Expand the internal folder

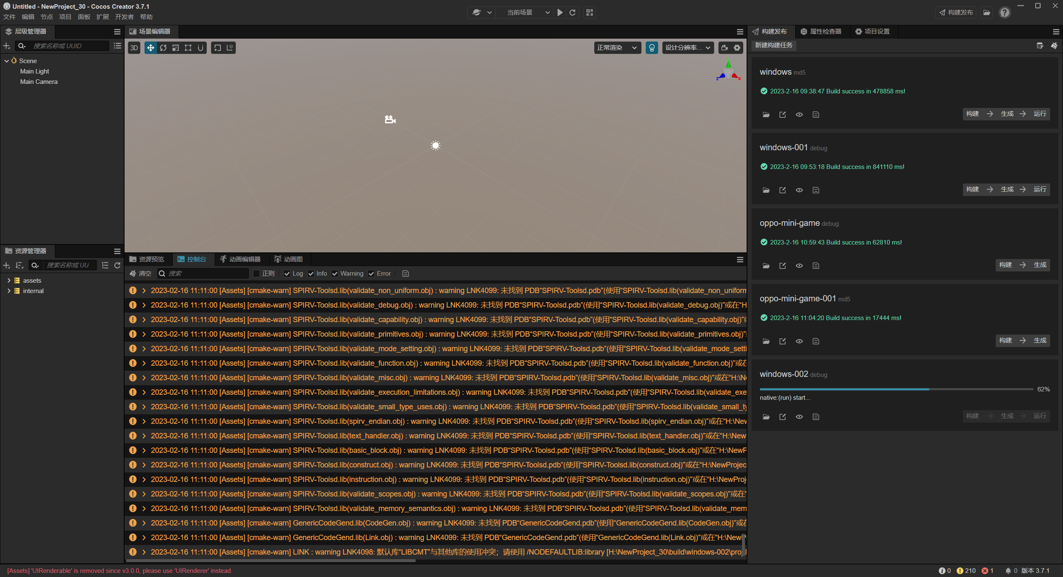tap(9, 291)
